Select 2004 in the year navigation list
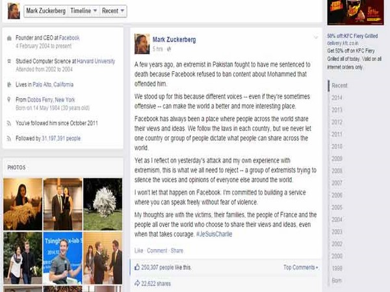This screenshot has height=292, width=390. tap(337, 219)
